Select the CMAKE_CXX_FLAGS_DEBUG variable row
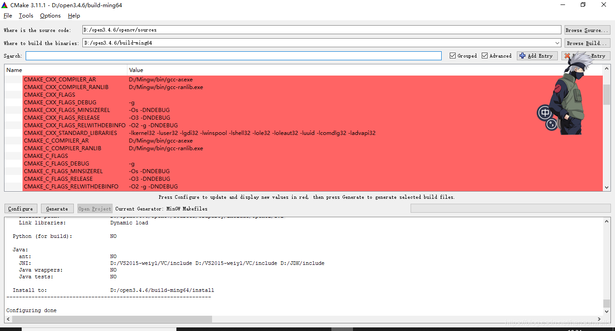 tap(60, 102)
